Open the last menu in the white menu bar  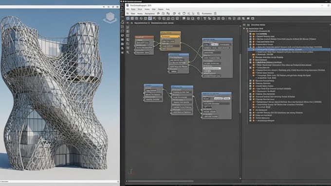click(167, 9)
